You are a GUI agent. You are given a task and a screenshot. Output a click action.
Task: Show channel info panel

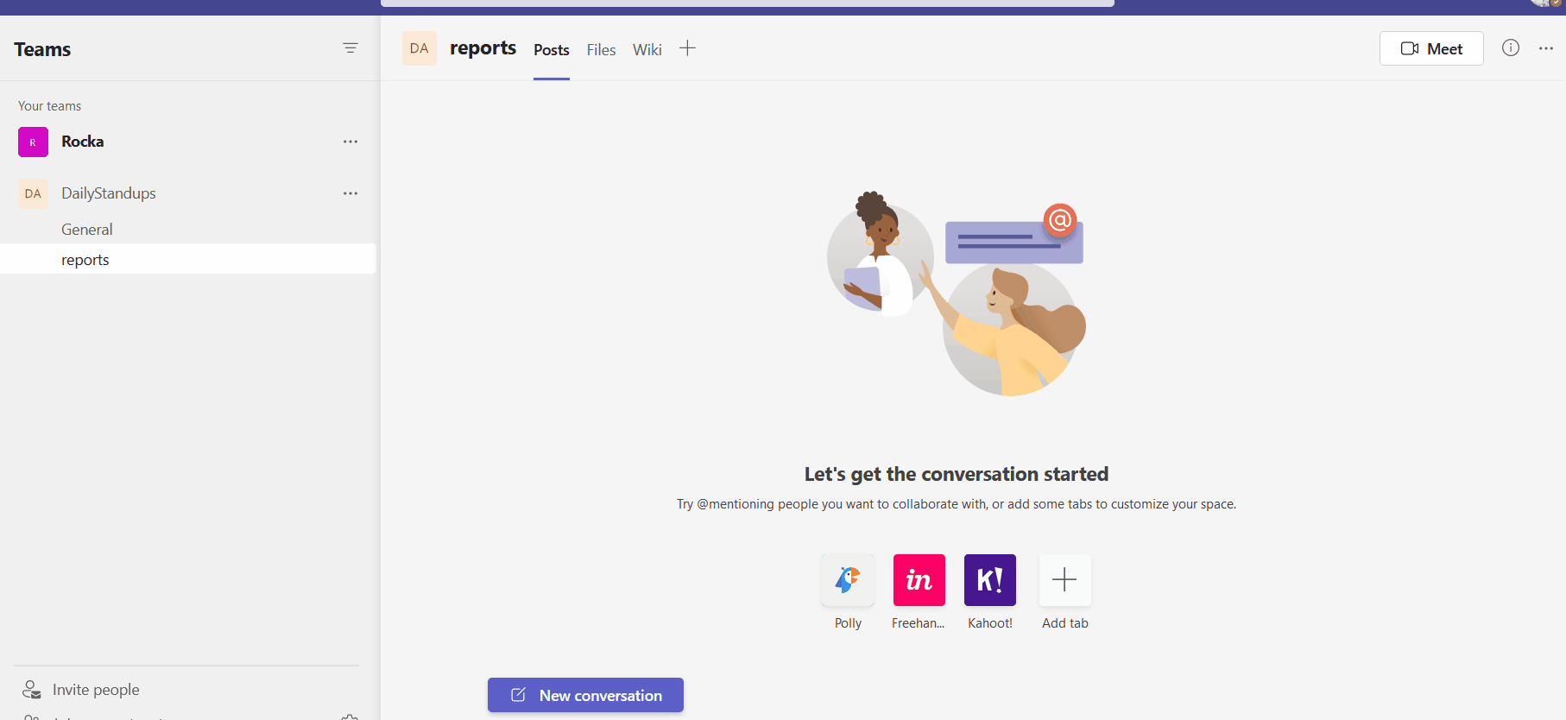click(1510, 48)
